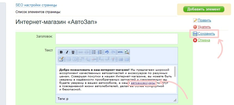
Task: Open table row properties
Action: pos(69,59)
